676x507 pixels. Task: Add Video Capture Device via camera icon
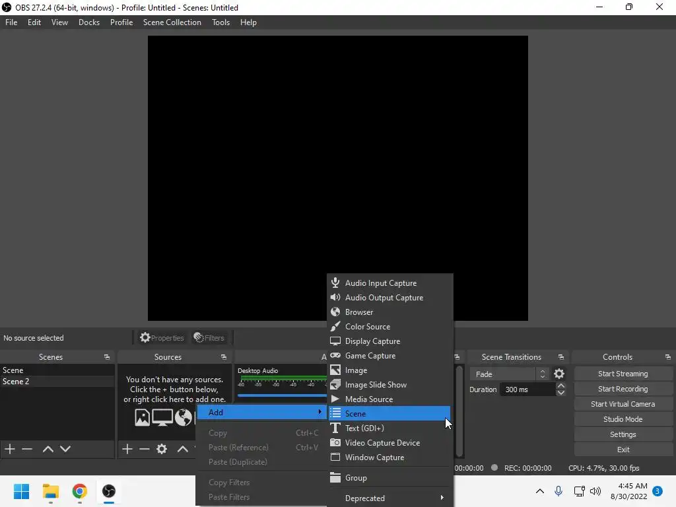click(x=335, y=442)
